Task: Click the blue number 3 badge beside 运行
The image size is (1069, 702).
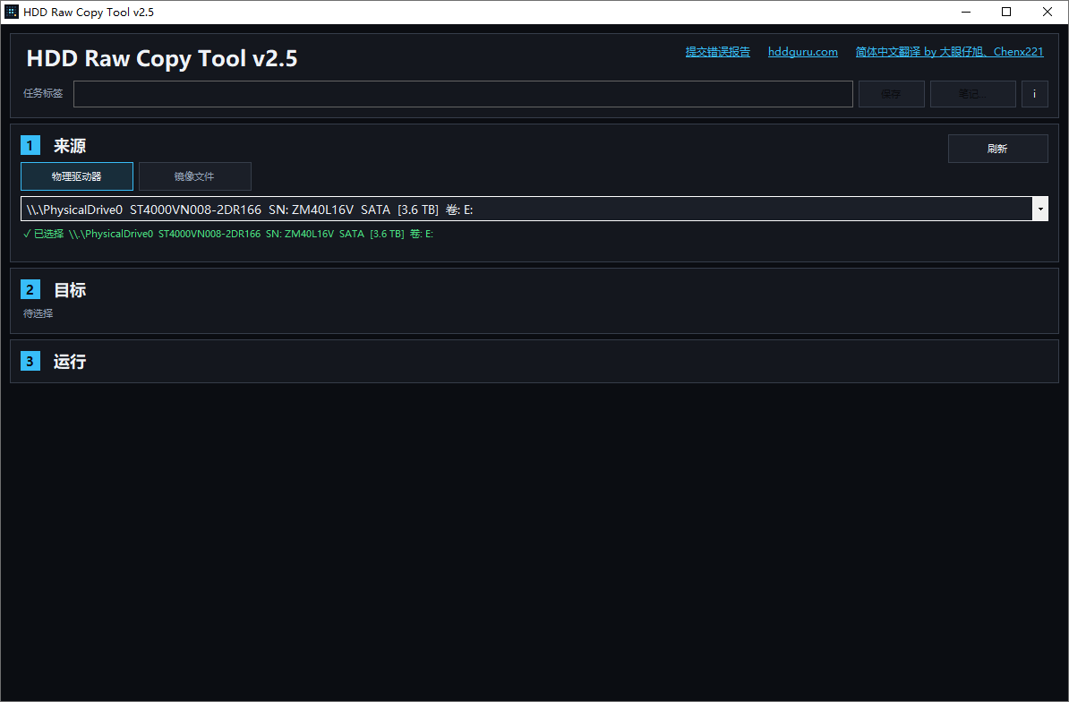Action: tap(30, 361)
